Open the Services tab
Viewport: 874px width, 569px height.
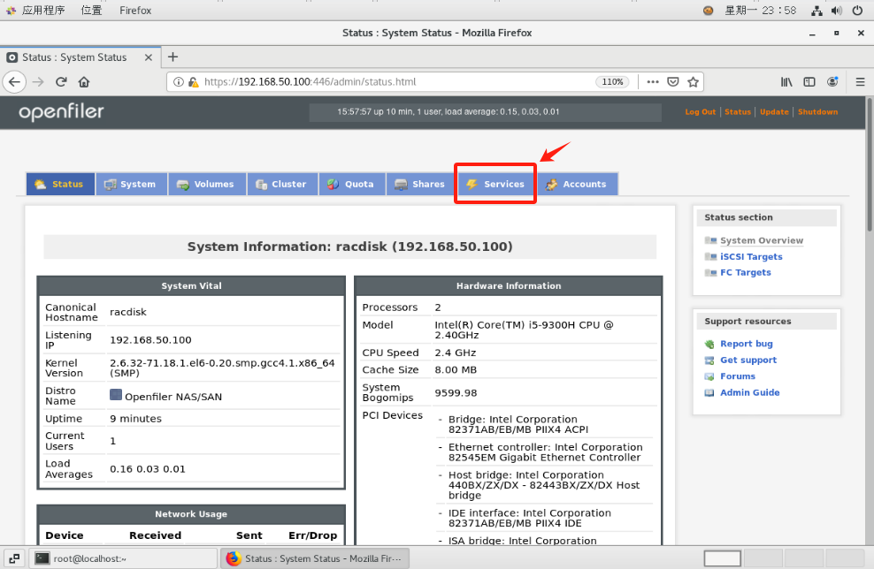pyautogui.click(x=495, y=185)
